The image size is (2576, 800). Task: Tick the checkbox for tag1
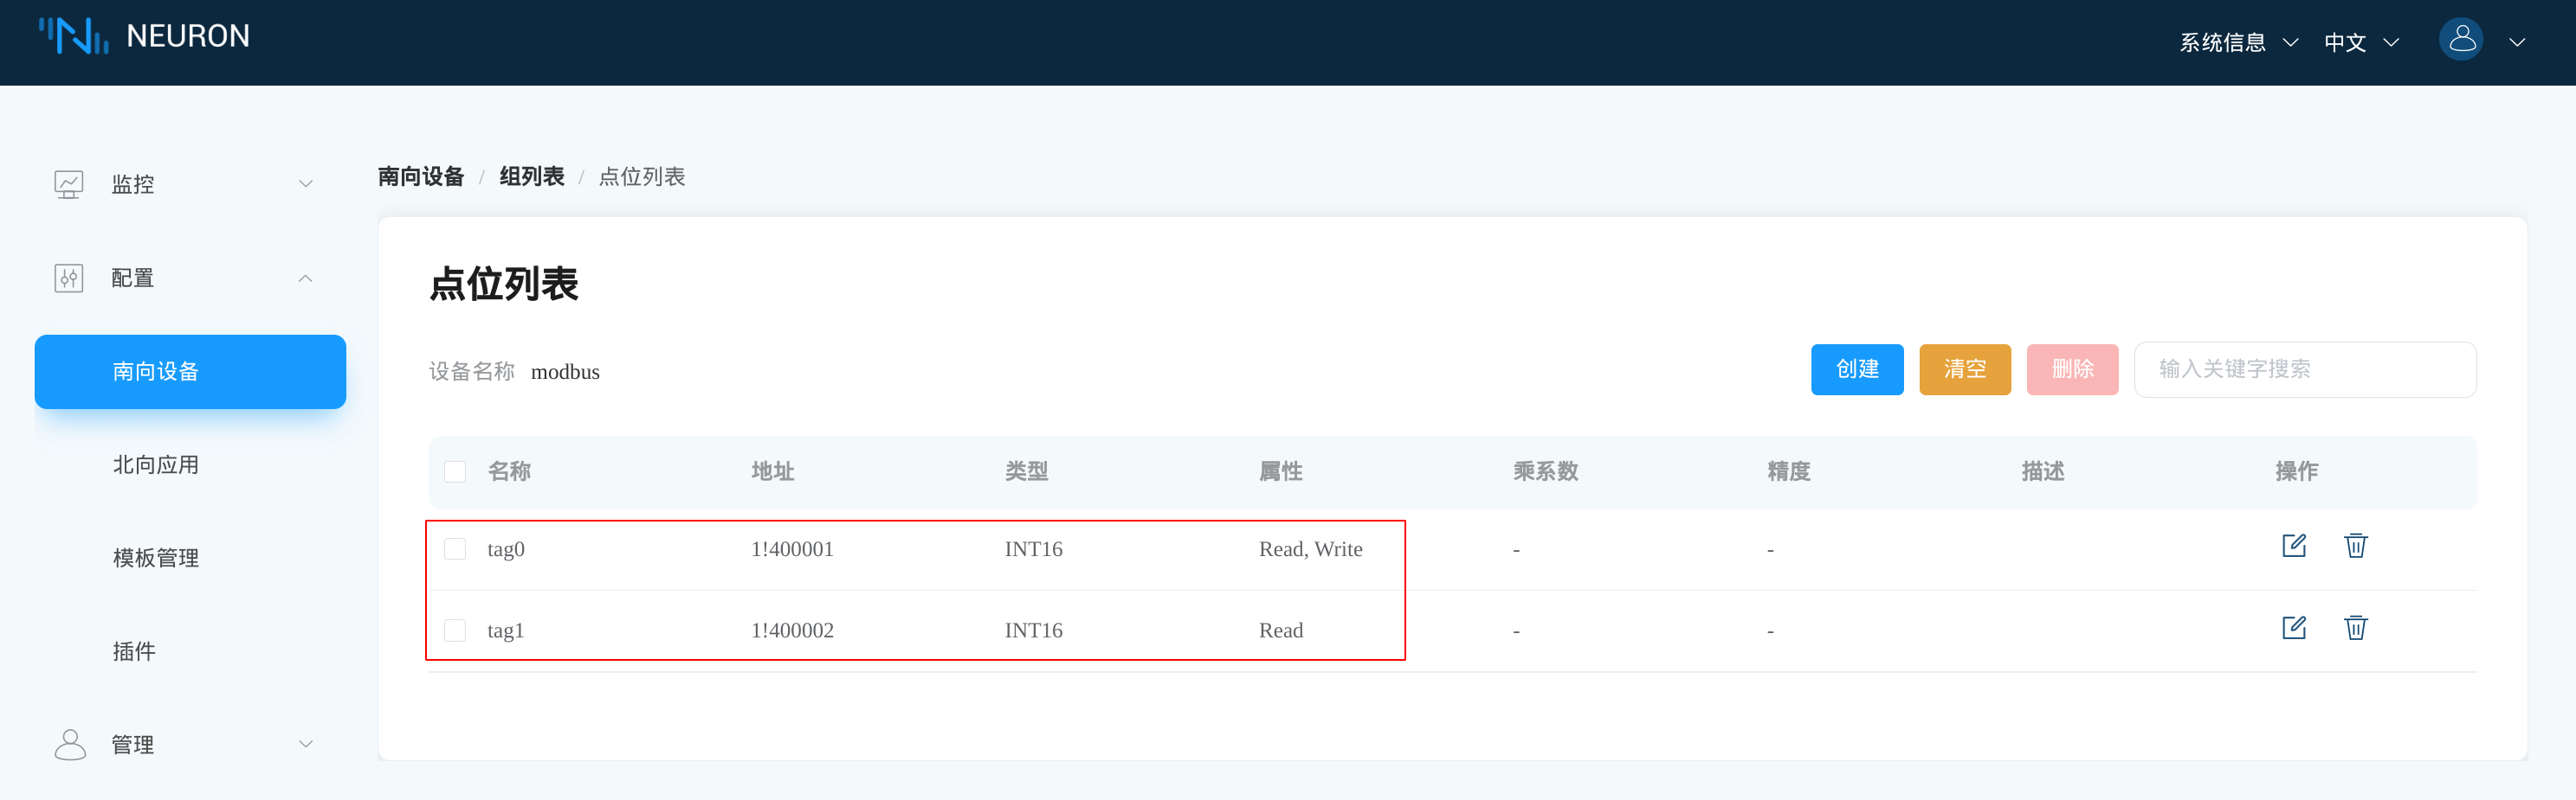click(x=455, y=630)
